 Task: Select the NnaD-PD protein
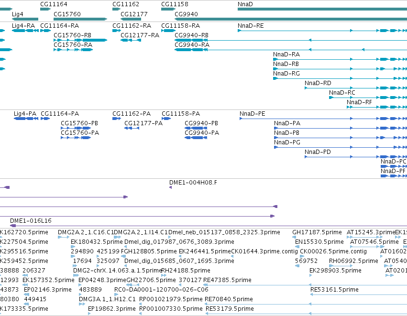coord(356,157)
